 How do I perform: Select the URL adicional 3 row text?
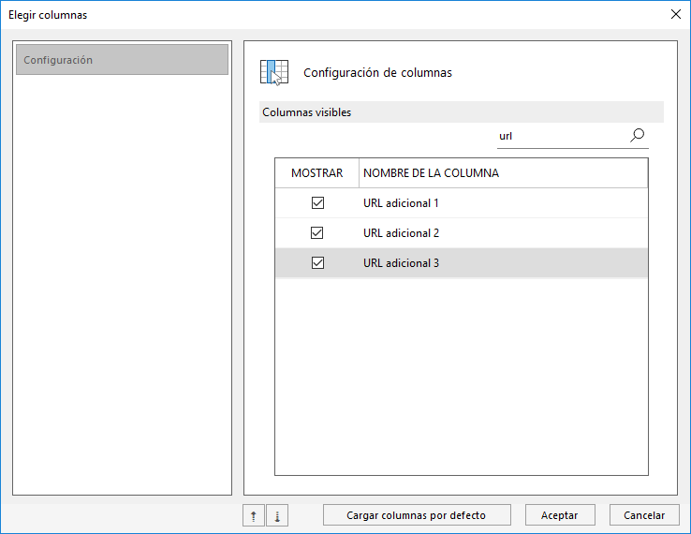(401, 263)
